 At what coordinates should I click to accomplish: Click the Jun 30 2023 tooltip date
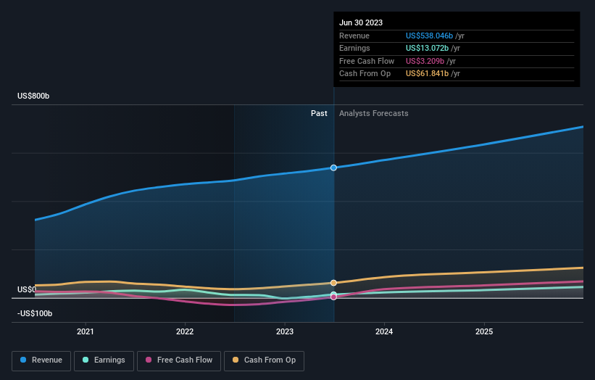tap(361, 22)
